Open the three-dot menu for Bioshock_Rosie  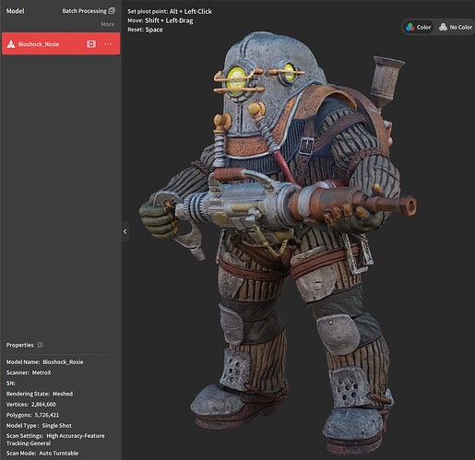108,44
